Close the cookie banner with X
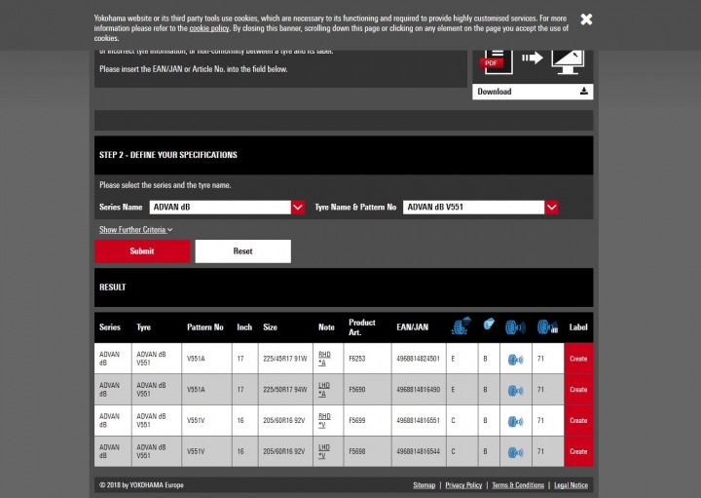The width and height of the screenshot is (701, 498). (586, 19)
